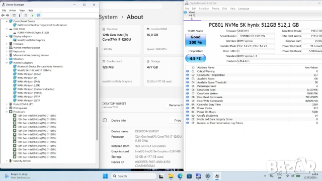Open Action menu in Device Manager
This screenshot has width=322, height=181.
(x=13, y=10)
